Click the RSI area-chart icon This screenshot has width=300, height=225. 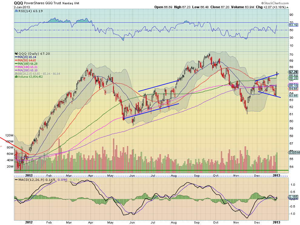(x=16, y=11)
